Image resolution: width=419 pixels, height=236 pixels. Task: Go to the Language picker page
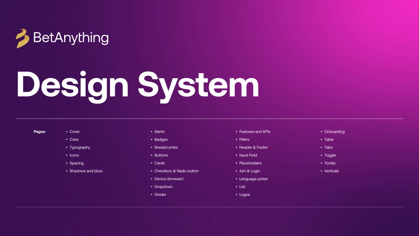(x=253, y=179)
